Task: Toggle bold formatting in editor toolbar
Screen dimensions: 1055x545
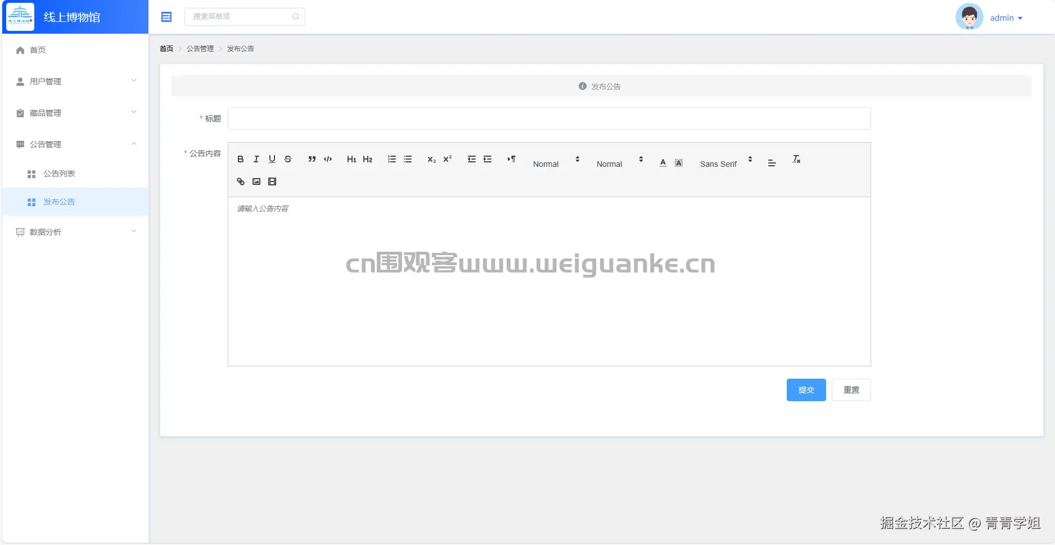Action: (241, 159)
